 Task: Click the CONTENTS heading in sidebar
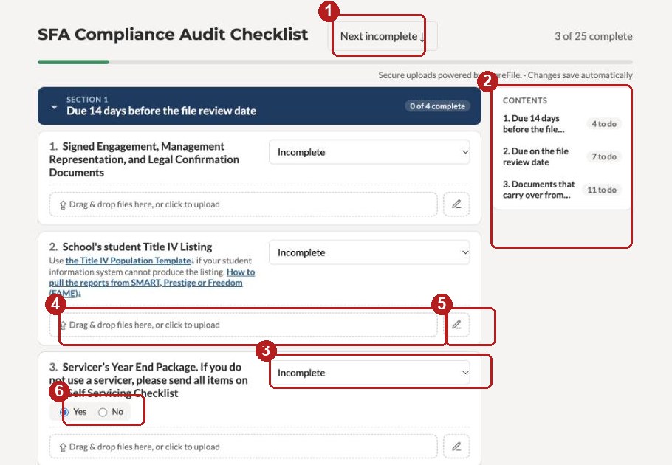pos(525,100)
